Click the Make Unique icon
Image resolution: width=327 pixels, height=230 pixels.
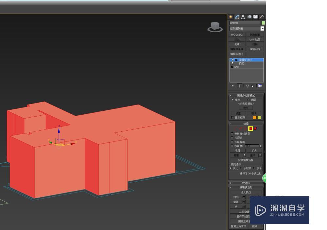point(247,86)
